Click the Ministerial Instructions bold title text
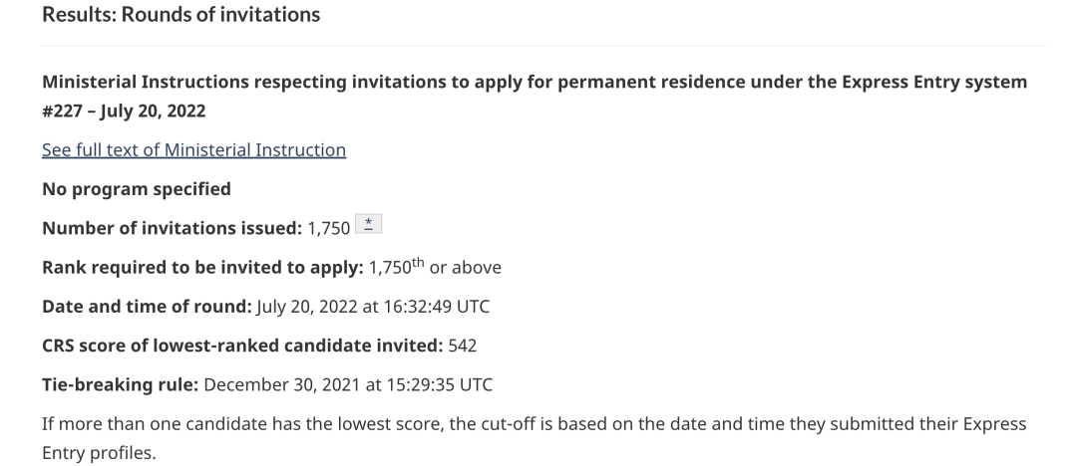The width and height of the screenshot is (1077, 466). pyautogui.click(x=535, y=96)
